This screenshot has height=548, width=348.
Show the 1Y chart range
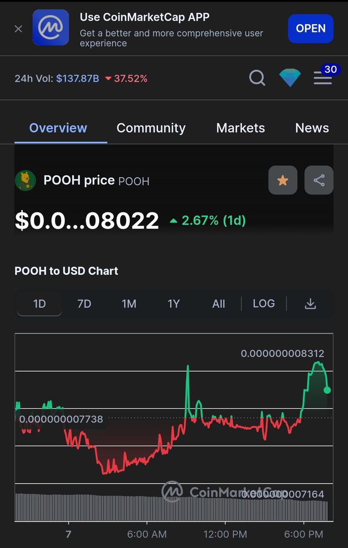[174, 304]
